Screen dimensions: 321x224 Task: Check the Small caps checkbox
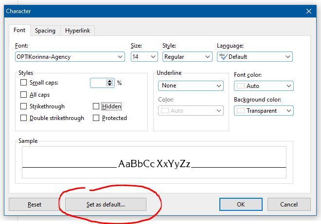[24, 83]
